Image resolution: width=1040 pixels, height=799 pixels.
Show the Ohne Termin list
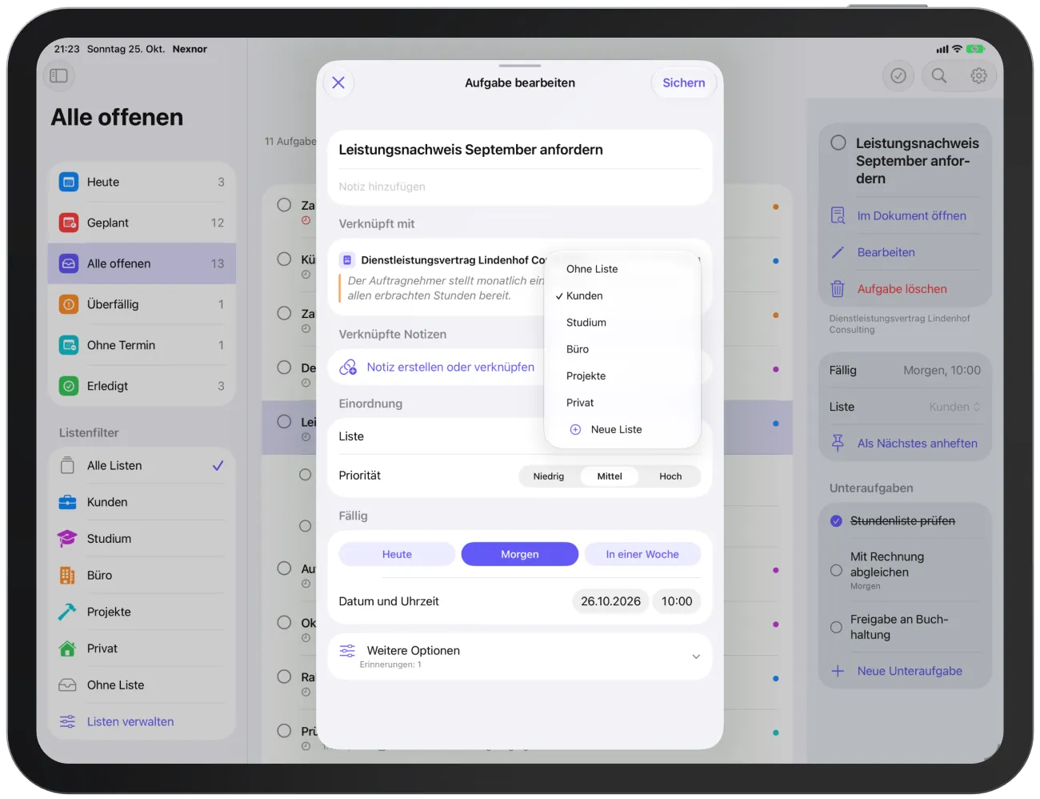[142, 345]
